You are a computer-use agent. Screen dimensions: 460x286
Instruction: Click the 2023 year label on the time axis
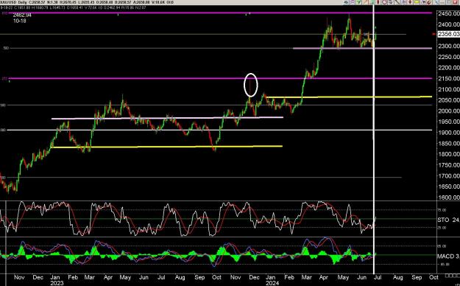(57, 283)
